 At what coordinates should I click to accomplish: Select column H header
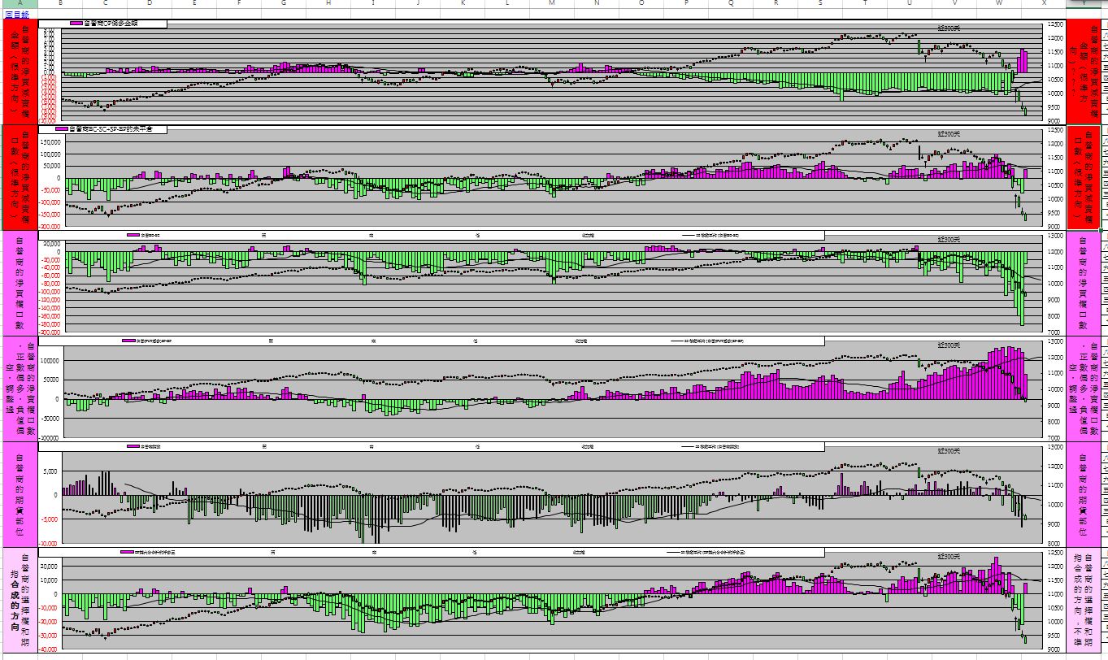pos(328,3)
